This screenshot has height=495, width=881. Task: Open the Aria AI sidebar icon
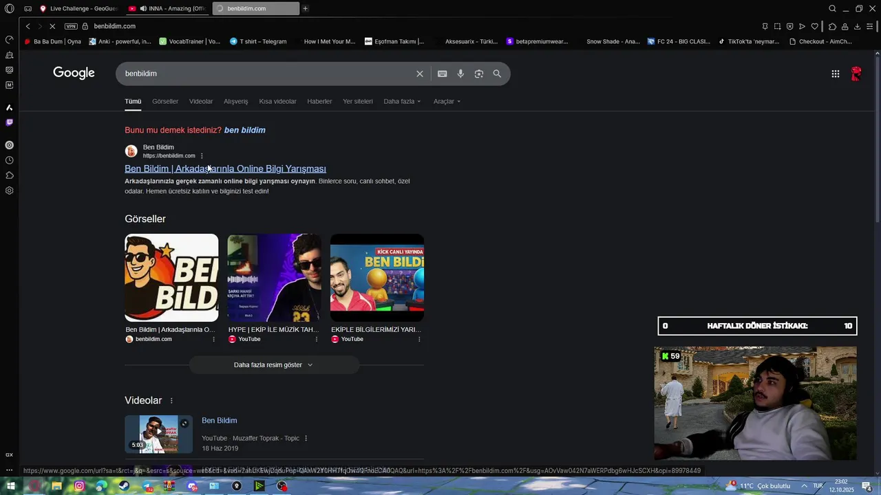(9, 107)
